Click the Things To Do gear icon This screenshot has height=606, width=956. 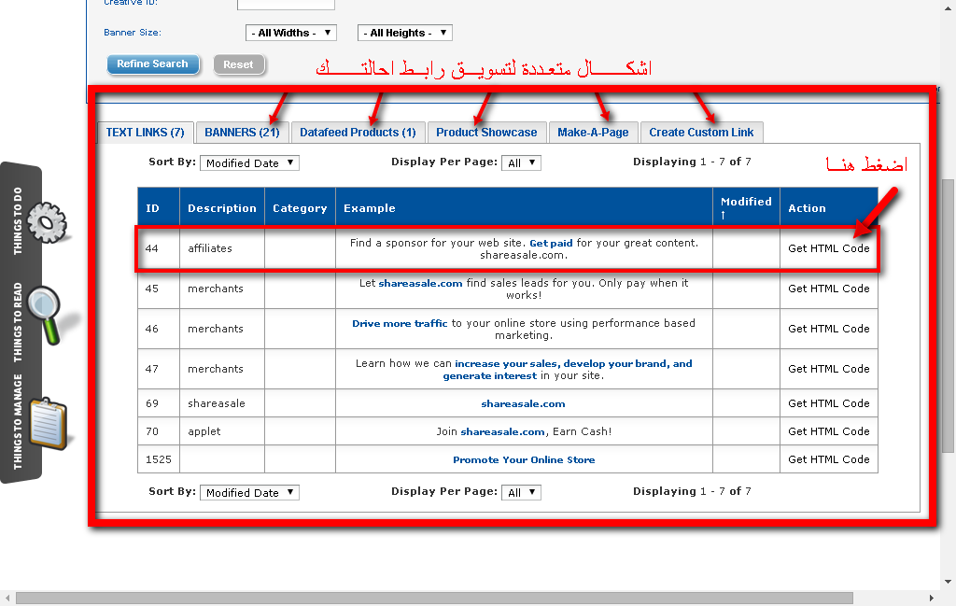tap(45, 220)
